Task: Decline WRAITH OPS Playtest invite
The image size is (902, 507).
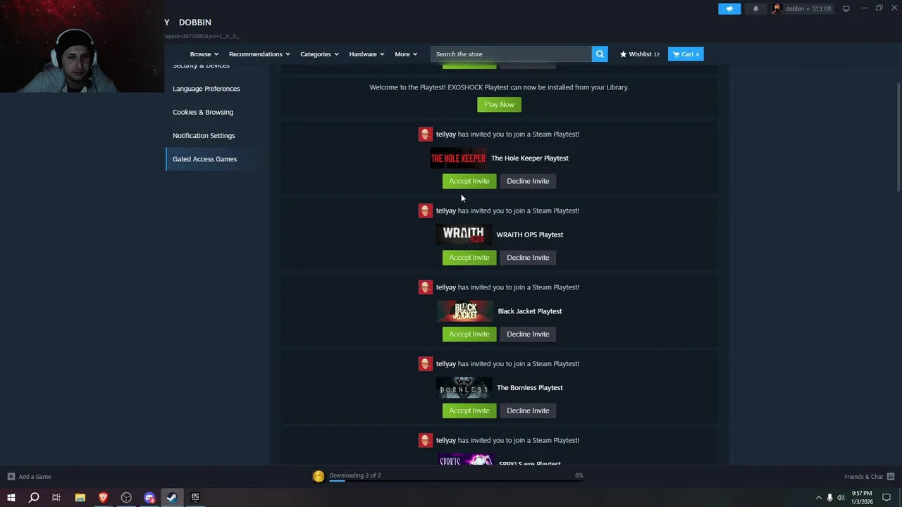Action: [x=528, y=258]
